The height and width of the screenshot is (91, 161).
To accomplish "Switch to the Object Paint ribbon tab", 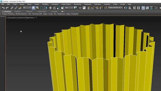I will click(42, 11).
